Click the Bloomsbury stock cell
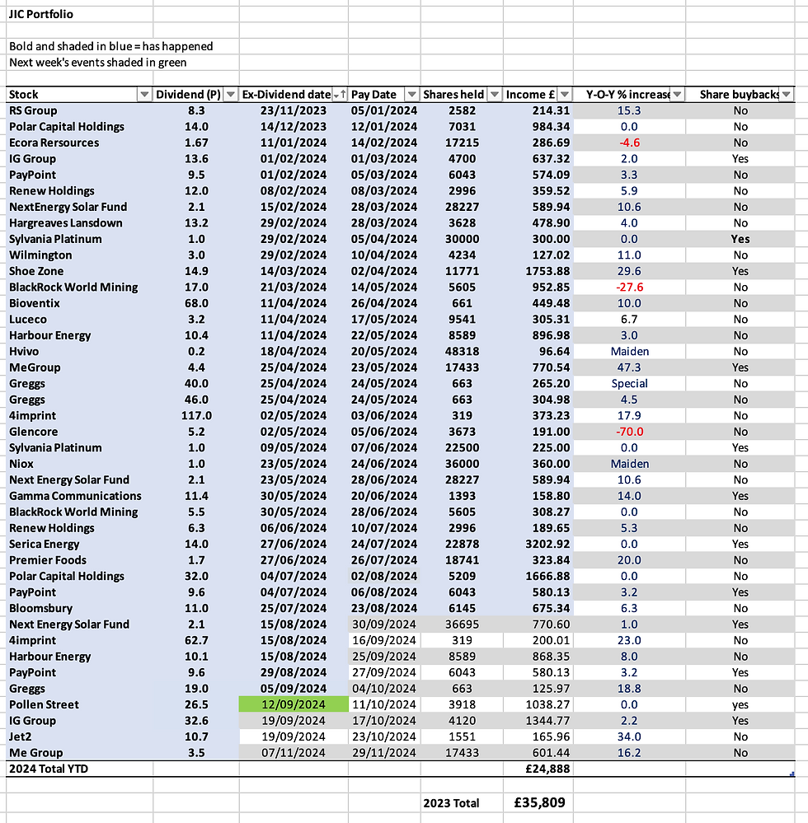This screenshot has height=823, width=808. coord(80,608)
